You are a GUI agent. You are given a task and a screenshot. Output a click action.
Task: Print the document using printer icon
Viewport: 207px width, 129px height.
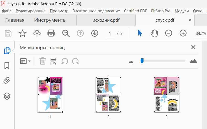point(51,33)
